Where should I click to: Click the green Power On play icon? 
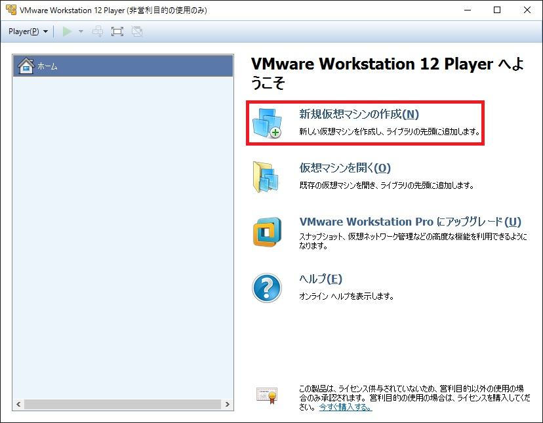pyautogui.click(x=66, y=31)
